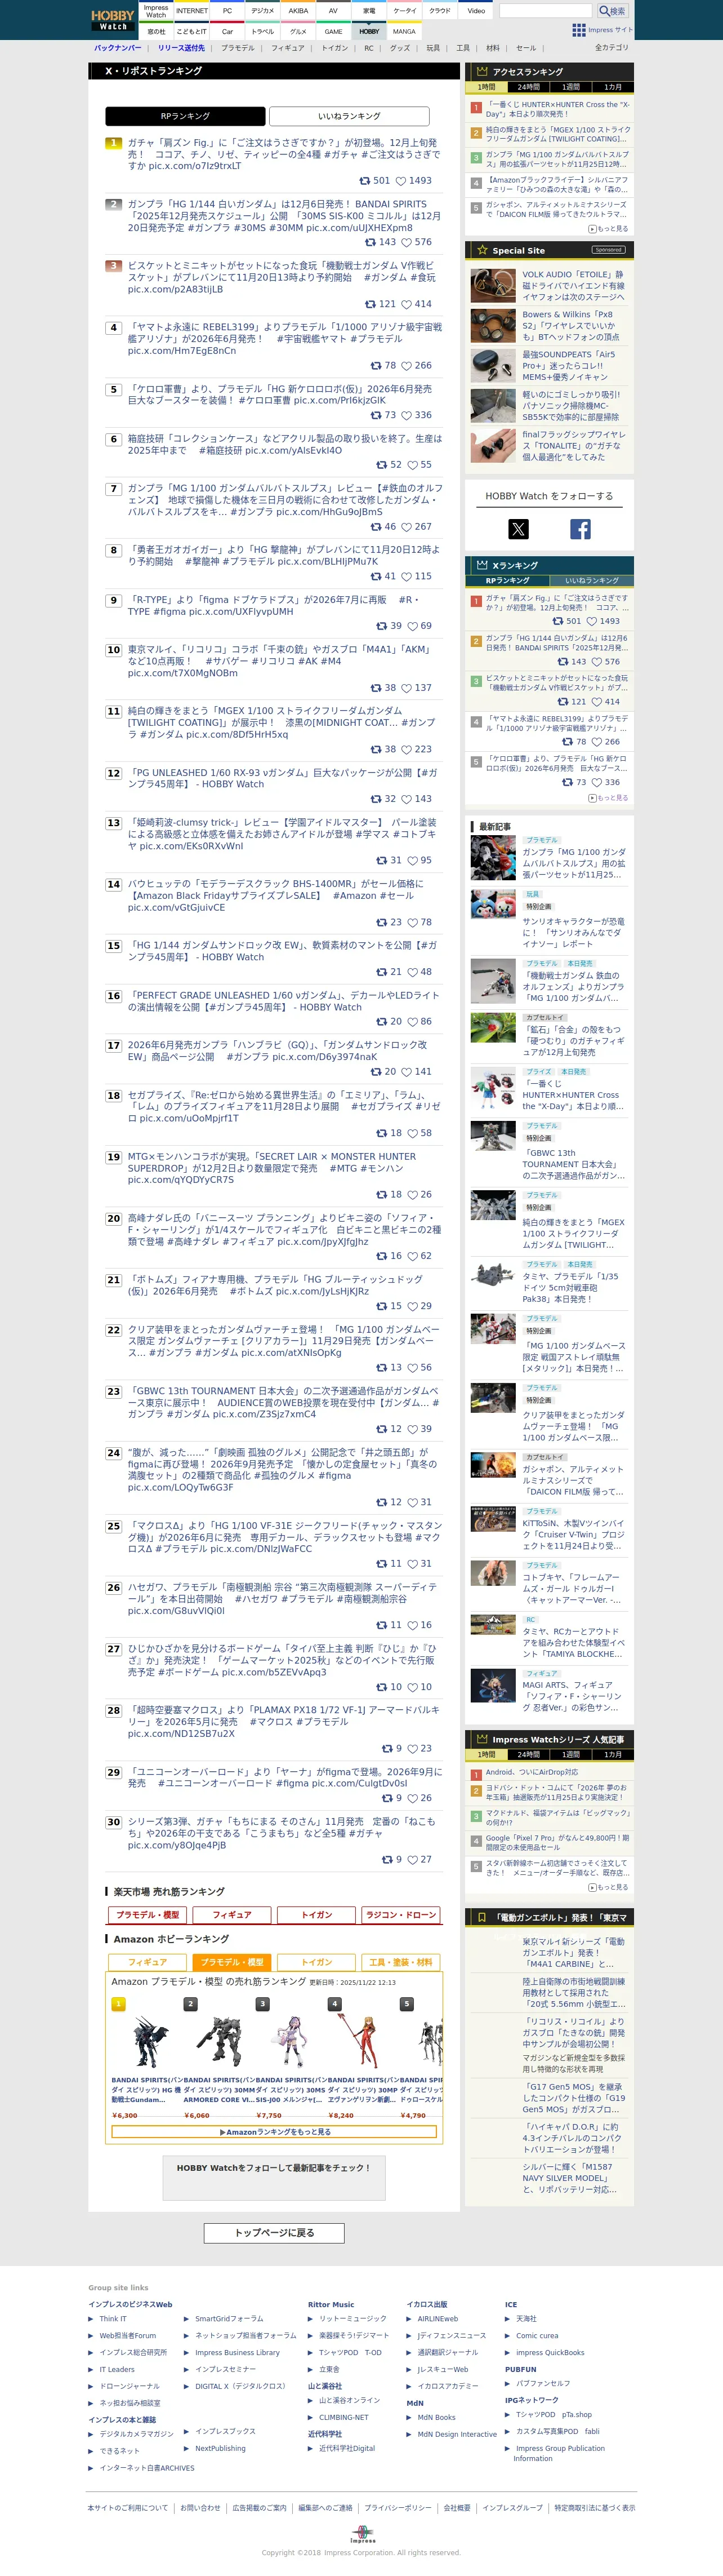Screen dimensions: 723x2576
Task: Open the VOLK AUDIO ETOILE headphone thumbnail
Action: click(493, 286)
